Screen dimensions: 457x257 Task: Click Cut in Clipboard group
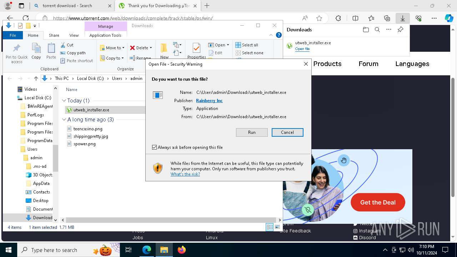pos(67,45)
